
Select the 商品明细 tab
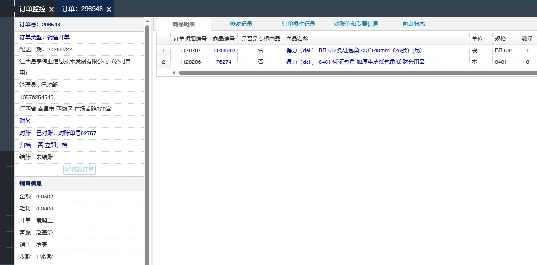tap(184, 25)
